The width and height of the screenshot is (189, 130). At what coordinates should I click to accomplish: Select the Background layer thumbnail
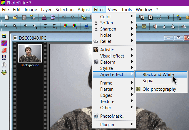pos(30,53)
